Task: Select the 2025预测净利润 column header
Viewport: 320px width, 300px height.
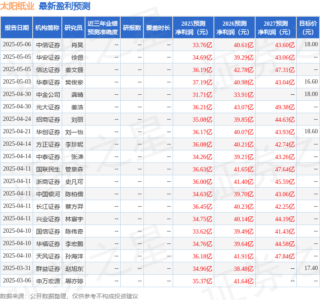Action: click(193, 28)
